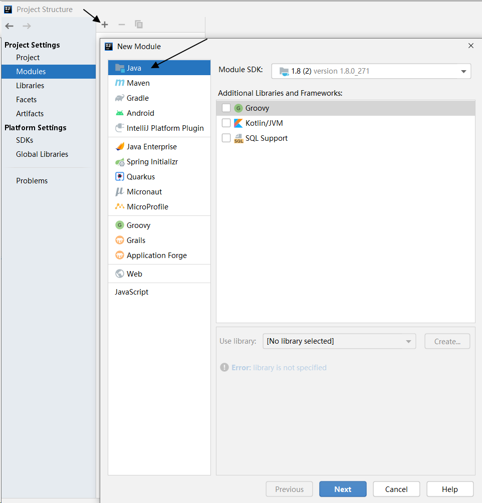Choose the MicroProfile module type
The height and width of the screenshot is (503, 482).
click(159, 207)
